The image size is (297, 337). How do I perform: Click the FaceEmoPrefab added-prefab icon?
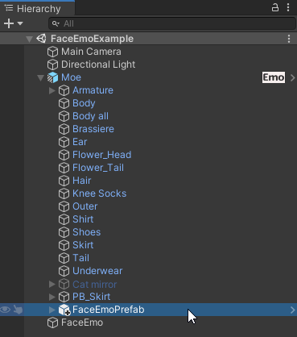tap(64, 310)
